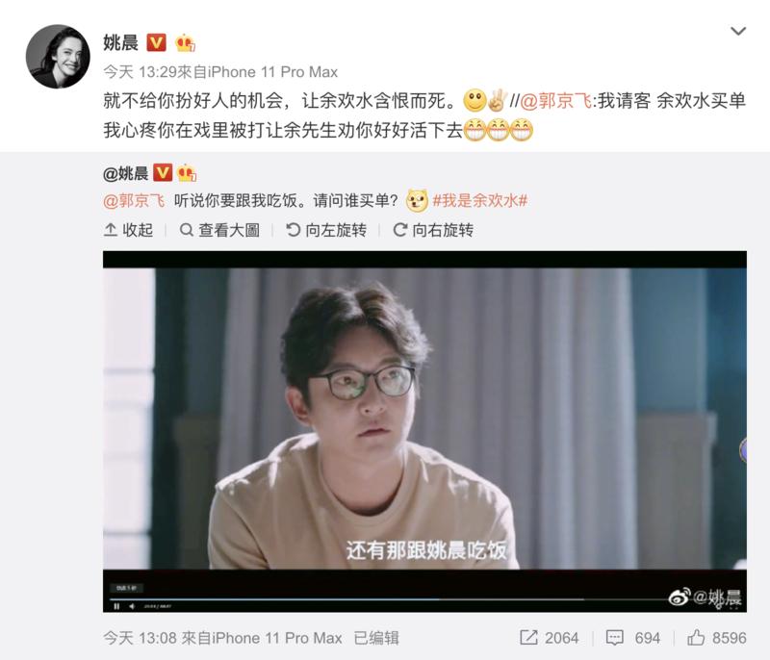The width and height of the screenshot is (770, 660).
Task: Click the pause button in the video screenshot
Action: (116, 606)
